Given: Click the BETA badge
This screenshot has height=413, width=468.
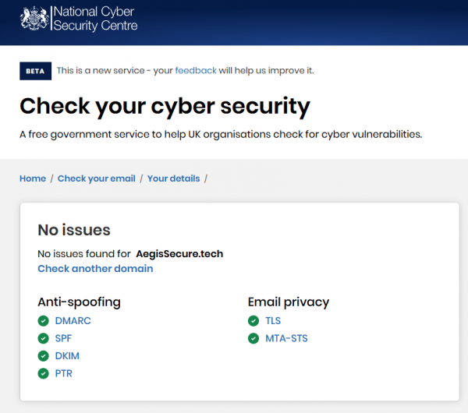Looking at the screenshot, I should pos(35,71).
